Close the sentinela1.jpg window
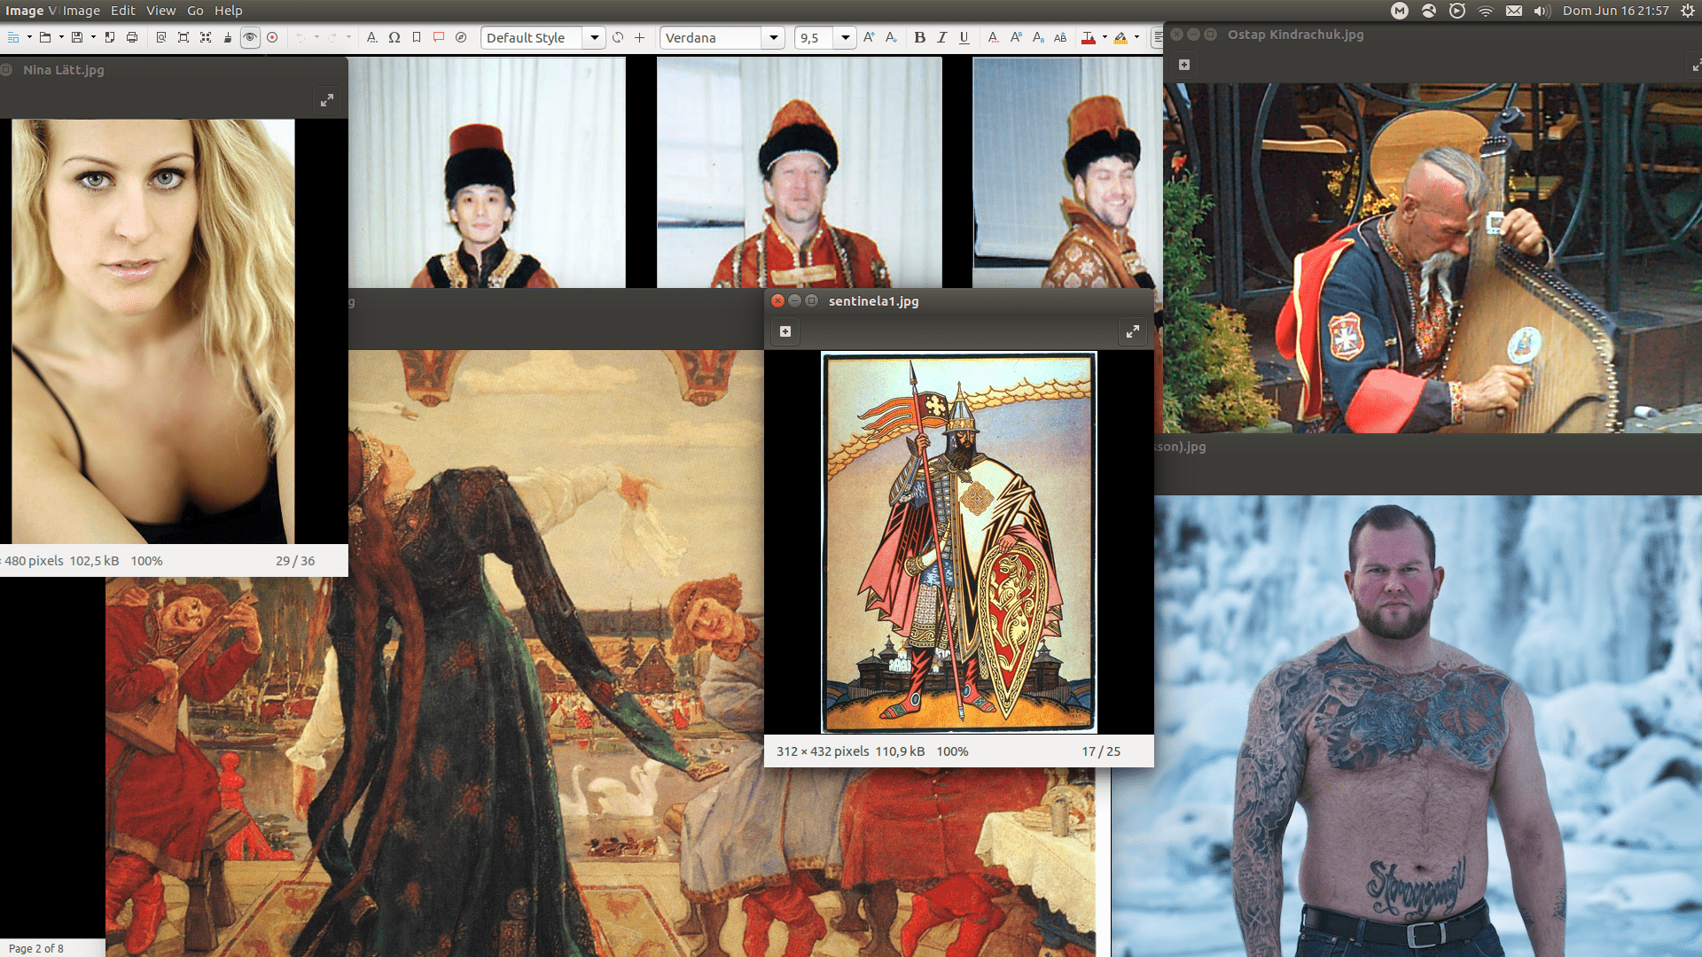Screen dimensions: 1702x957 tap(777, 301)
